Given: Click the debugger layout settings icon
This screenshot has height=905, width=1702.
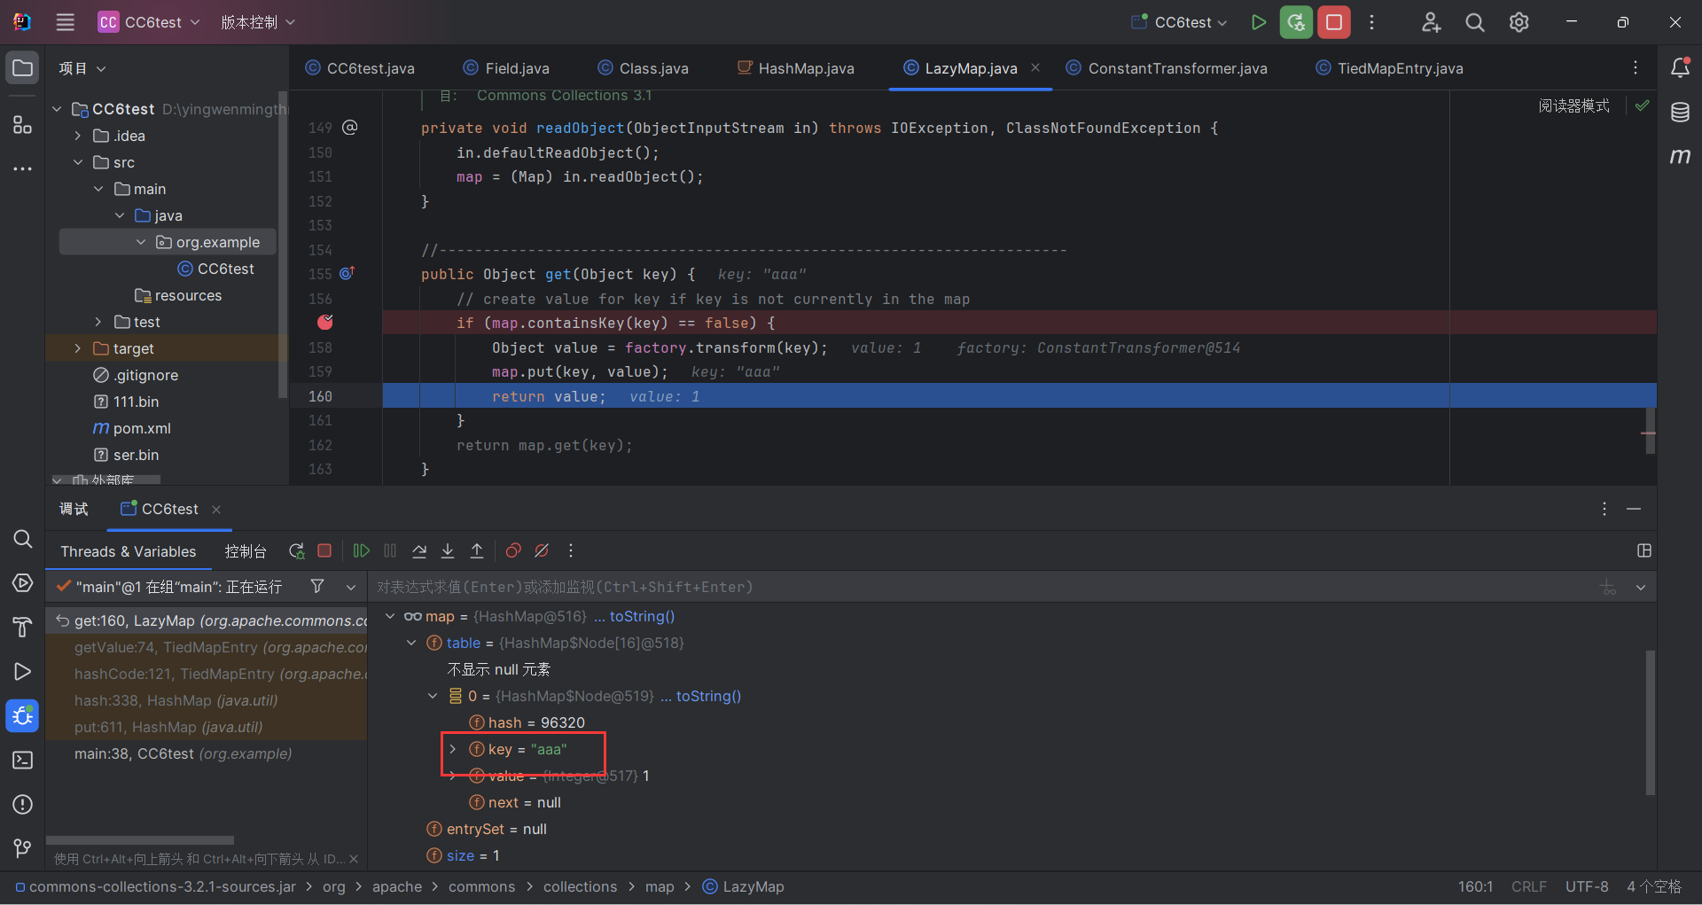Looking at the screenshot, I should (x=1644, y=550).
